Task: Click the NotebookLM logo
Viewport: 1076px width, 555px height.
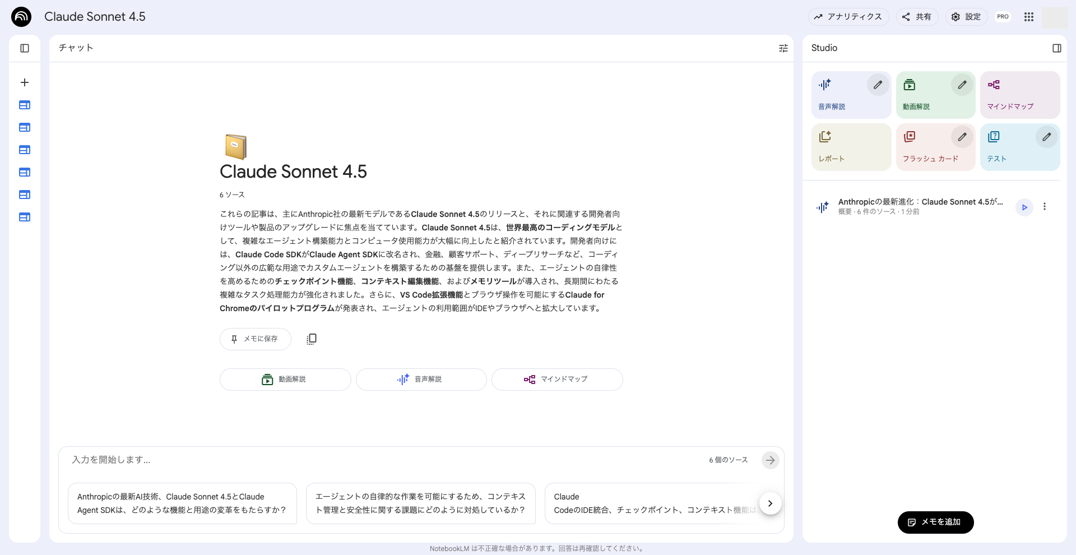Action: pyautogui.click(x=21, y=17)
